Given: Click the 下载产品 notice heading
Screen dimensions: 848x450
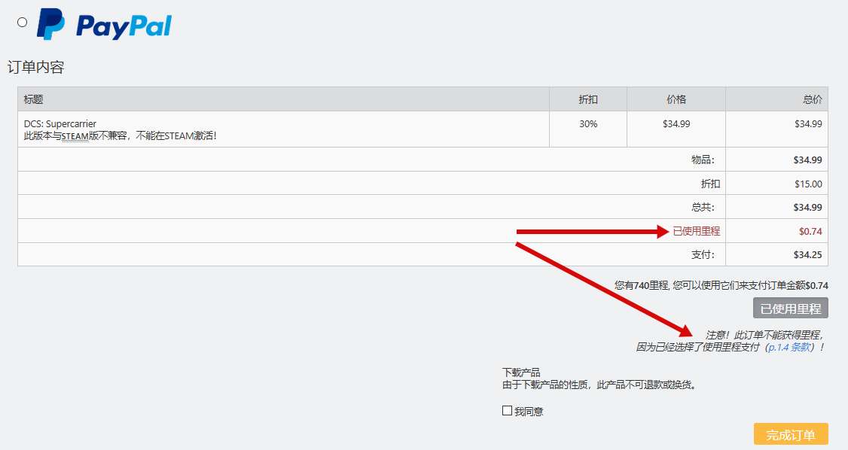Looking at the screenshot, I should click(x=521, y=372).
